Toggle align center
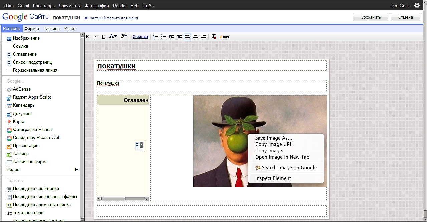 click(196, 37)
